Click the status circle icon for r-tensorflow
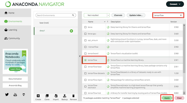The height and width of the screenshot is (103, 187). click(108, 47)
